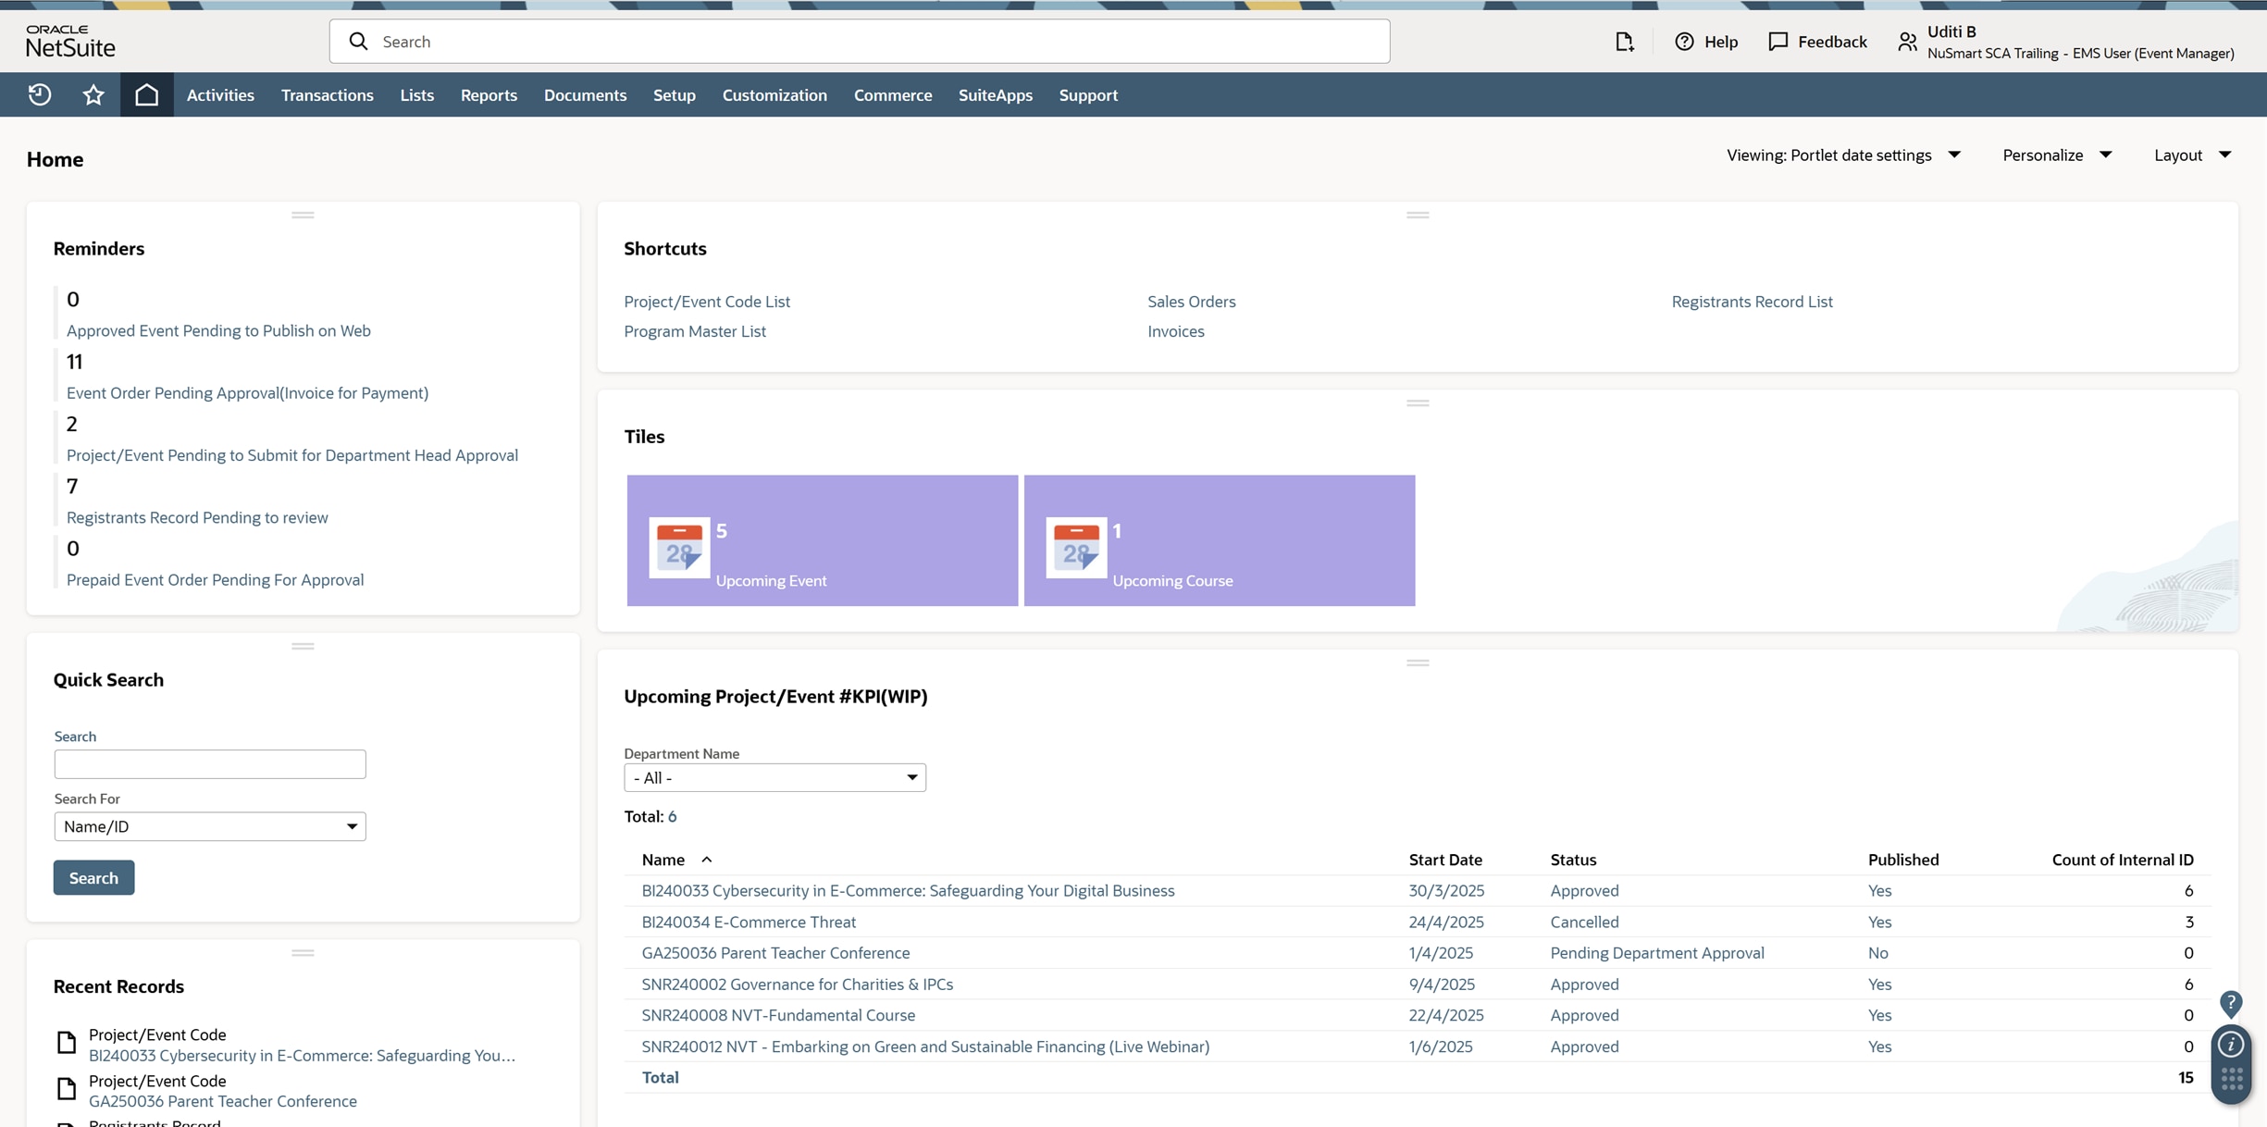Open the Transactions menu

click(x=327, y=94)
